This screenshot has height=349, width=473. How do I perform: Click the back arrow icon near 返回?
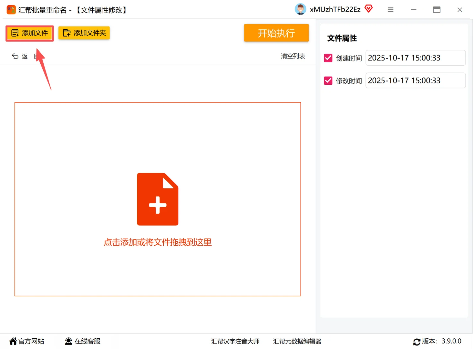click(x=15, y=56)
